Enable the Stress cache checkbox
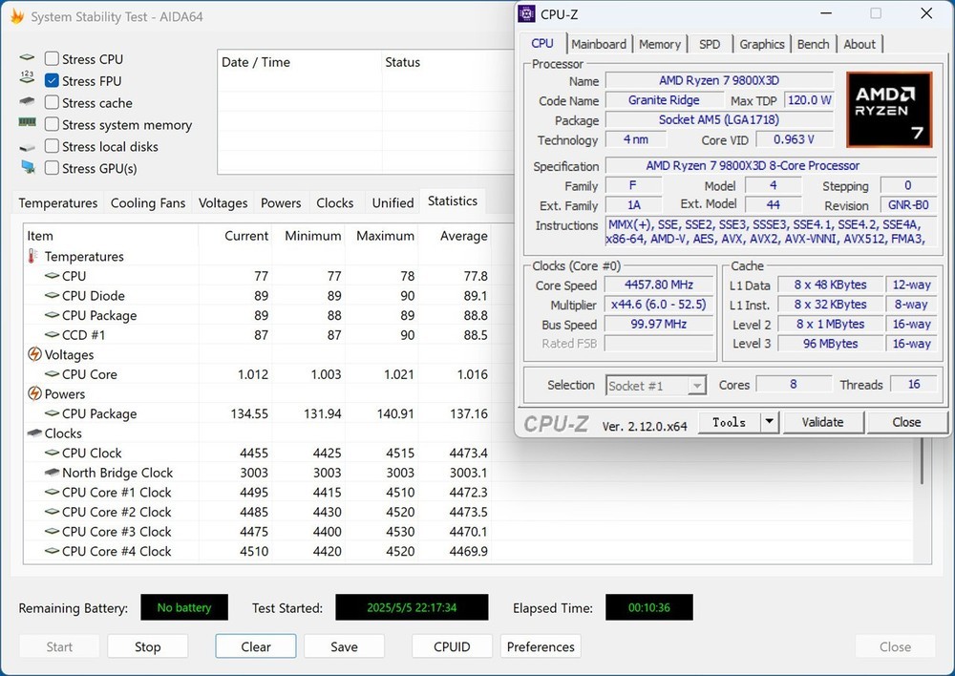The image size is (955, 676). tap(53, 103)
